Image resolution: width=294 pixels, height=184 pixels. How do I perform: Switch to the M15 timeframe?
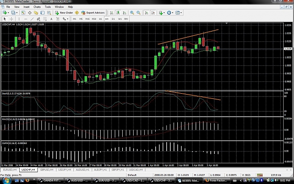click(x=87, y=19)
